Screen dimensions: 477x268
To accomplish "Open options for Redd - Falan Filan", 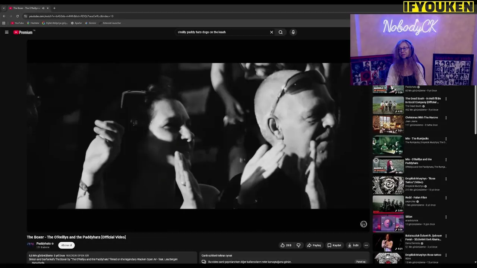I will click(x=446, y=198).
